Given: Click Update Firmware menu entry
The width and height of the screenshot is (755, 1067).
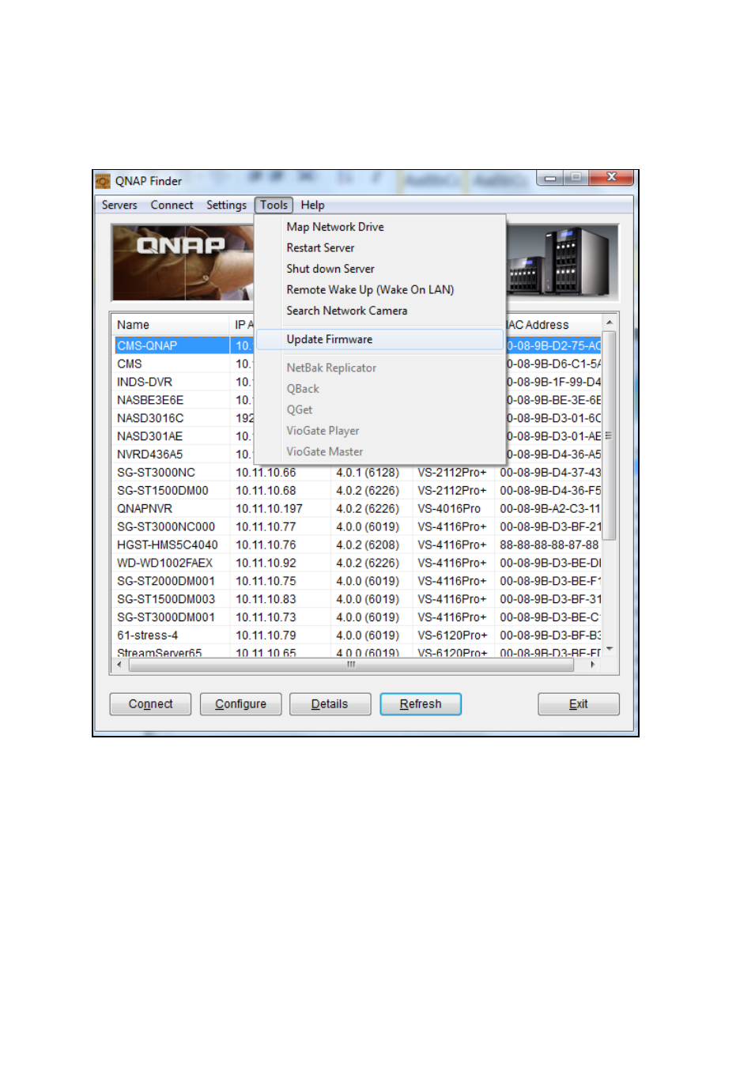Looking at the screenshot, I should pyautogui.click(x=379, y=340).
